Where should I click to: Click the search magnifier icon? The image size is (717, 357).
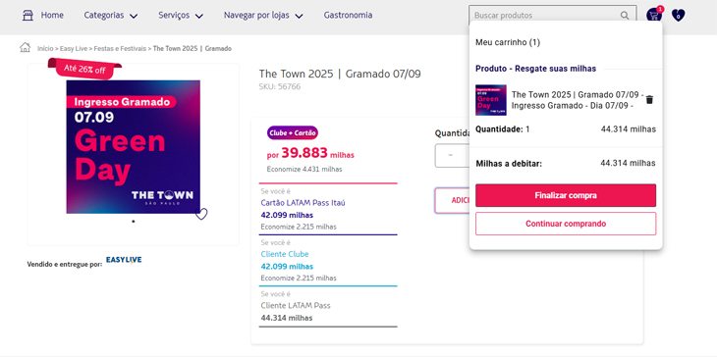625,16
